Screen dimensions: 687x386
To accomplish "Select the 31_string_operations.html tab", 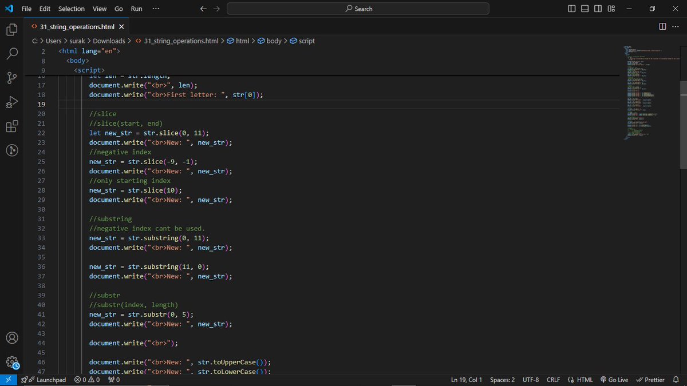I will [76, 26].
